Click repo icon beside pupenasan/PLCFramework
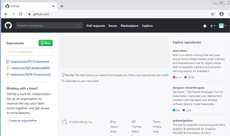Image resolution: width=230 pixels, height=136 pixels. (8, 62)
